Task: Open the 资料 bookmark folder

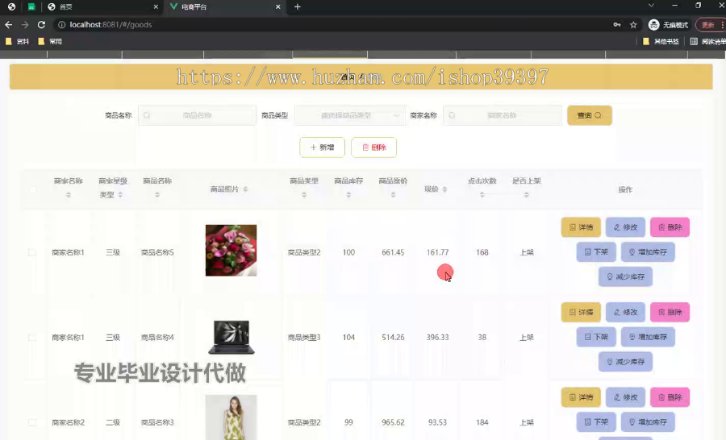Action: tap(17, 41)
